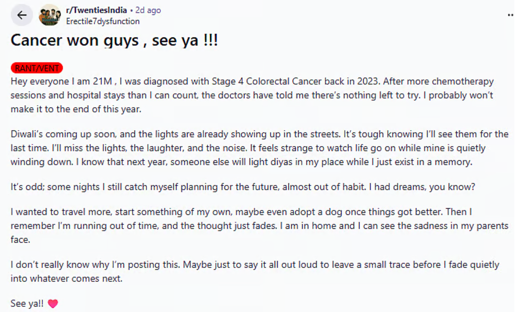Select the red RANT/VENT flair tag

click(x=37, y=69)
